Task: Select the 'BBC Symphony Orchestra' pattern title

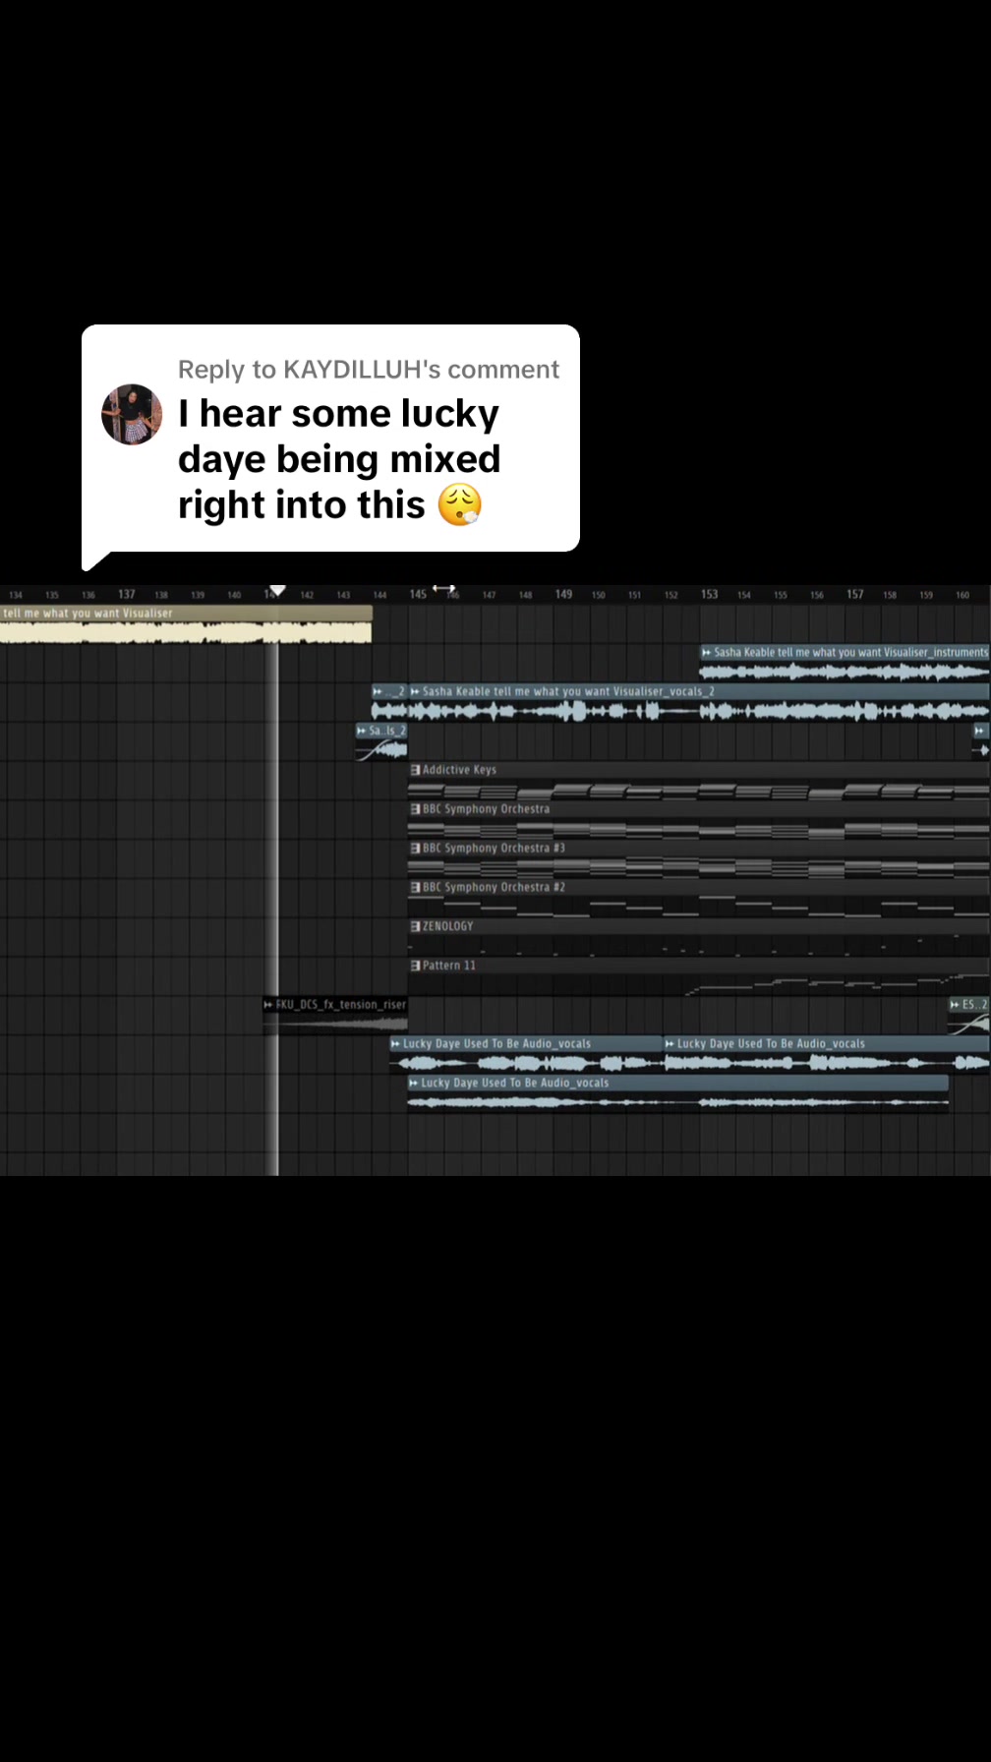Action: (x=486, y=809)
